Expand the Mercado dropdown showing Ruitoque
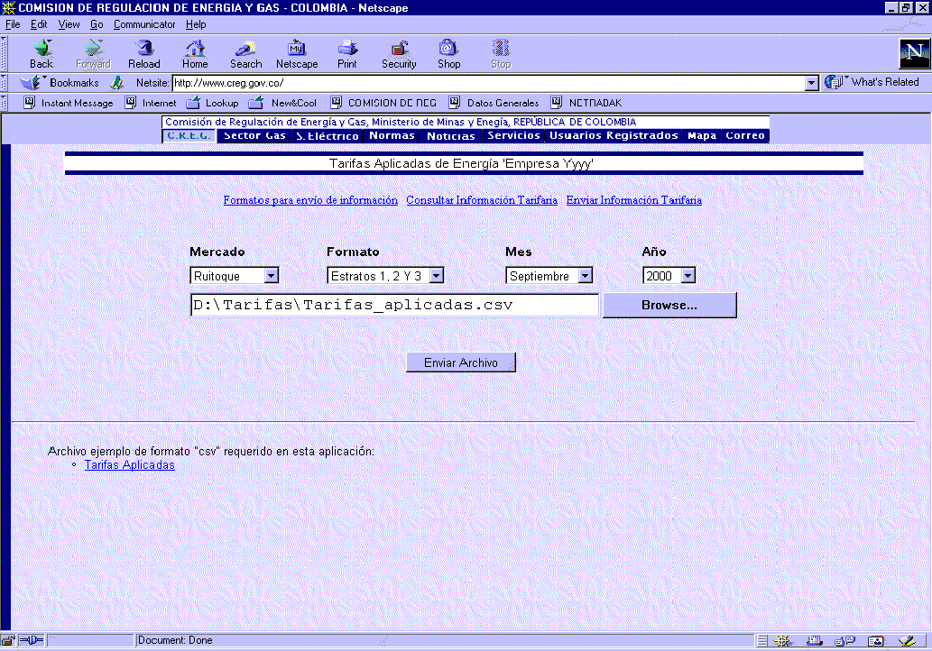 click(271, 276)
